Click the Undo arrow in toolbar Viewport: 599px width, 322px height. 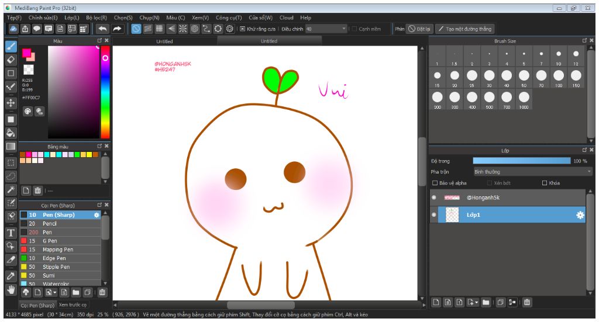pos(102,29)
